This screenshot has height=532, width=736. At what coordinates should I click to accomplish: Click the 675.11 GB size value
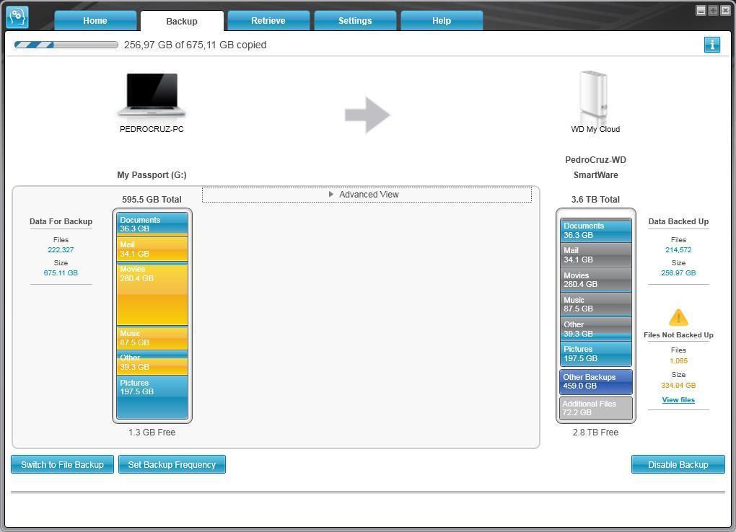(x=61, y=272)
